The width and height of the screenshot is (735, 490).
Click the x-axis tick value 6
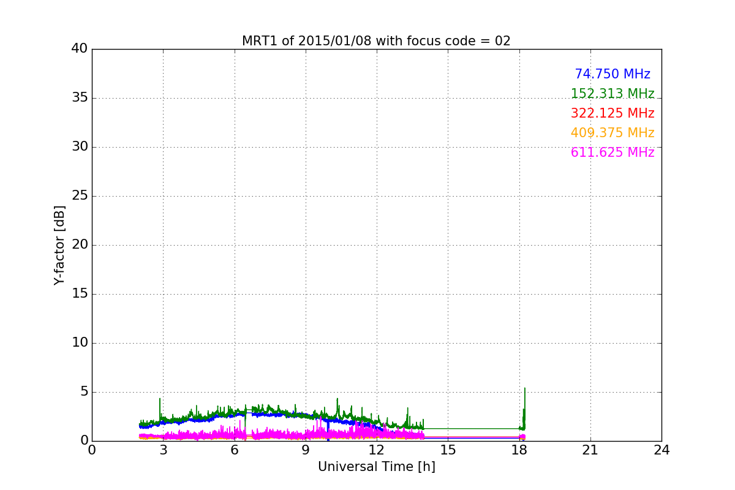pyautogui.click(x=234, y=450)
